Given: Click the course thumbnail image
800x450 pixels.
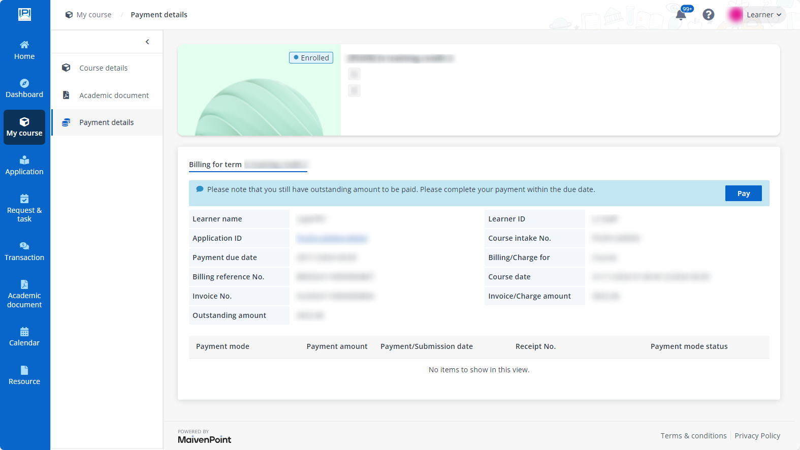Looking at the screenshot, I should tap(259, 90).
